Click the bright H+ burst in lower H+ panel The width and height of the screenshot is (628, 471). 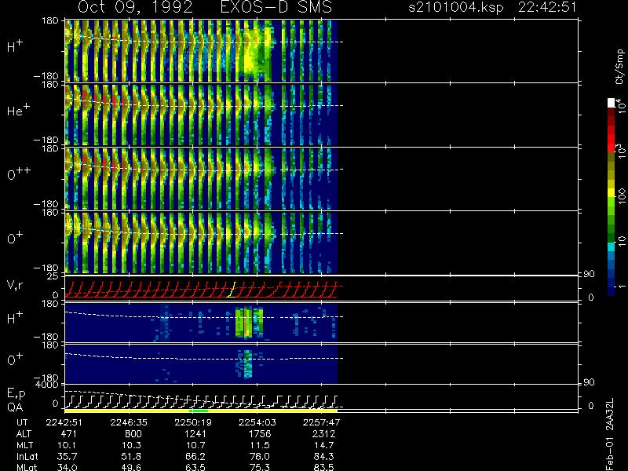coord(249,322)
